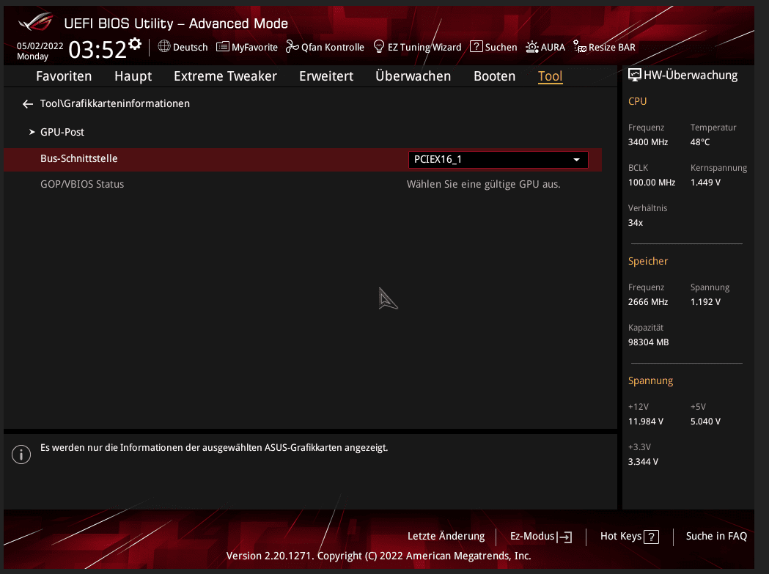The width and height of the screenshot is (769, 574).
Task: Switch to the Booten tab
Action: pos(494,76)
